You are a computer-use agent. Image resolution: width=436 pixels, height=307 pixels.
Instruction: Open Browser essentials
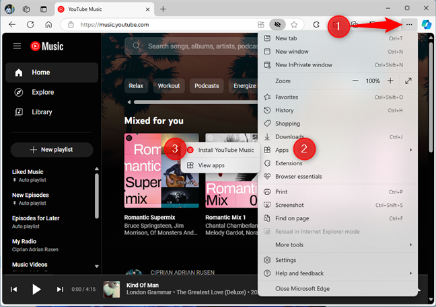[338, 177]
